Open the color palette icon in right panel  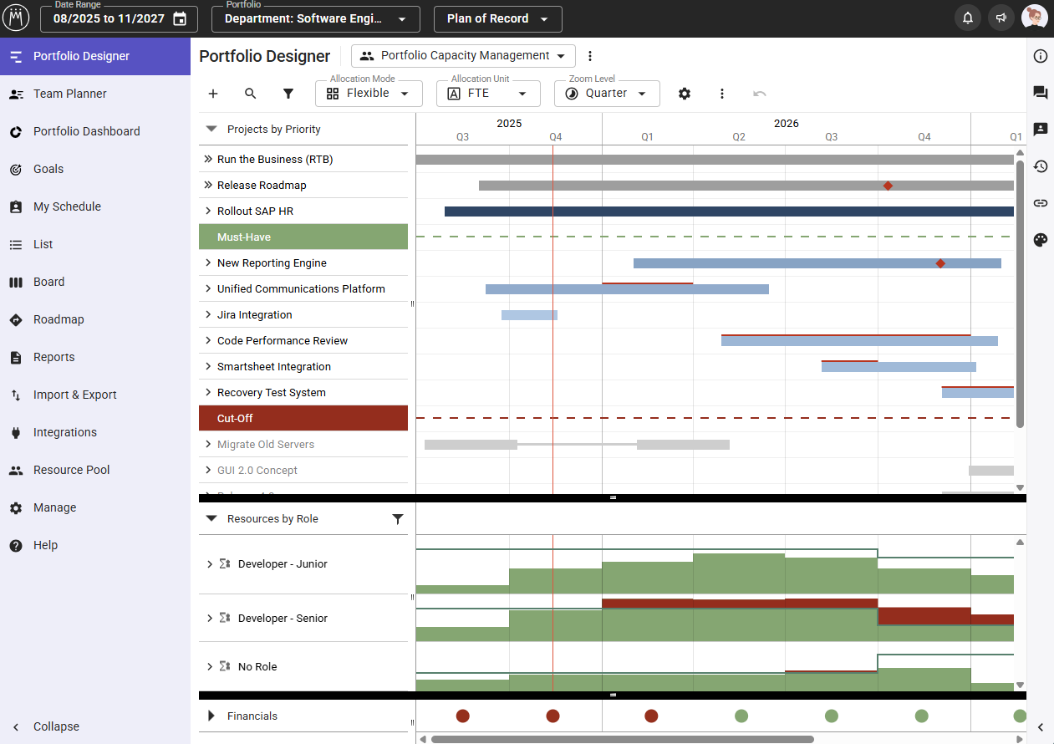click(1041, 240)
